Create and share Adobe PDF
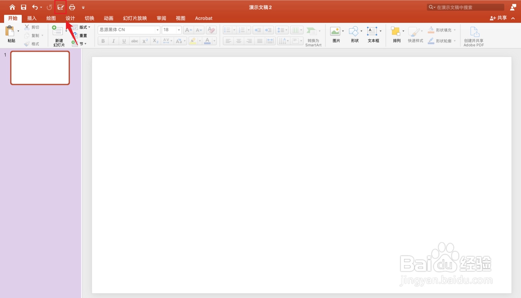The width and height of the screenshot is (521, 298). 474,37
